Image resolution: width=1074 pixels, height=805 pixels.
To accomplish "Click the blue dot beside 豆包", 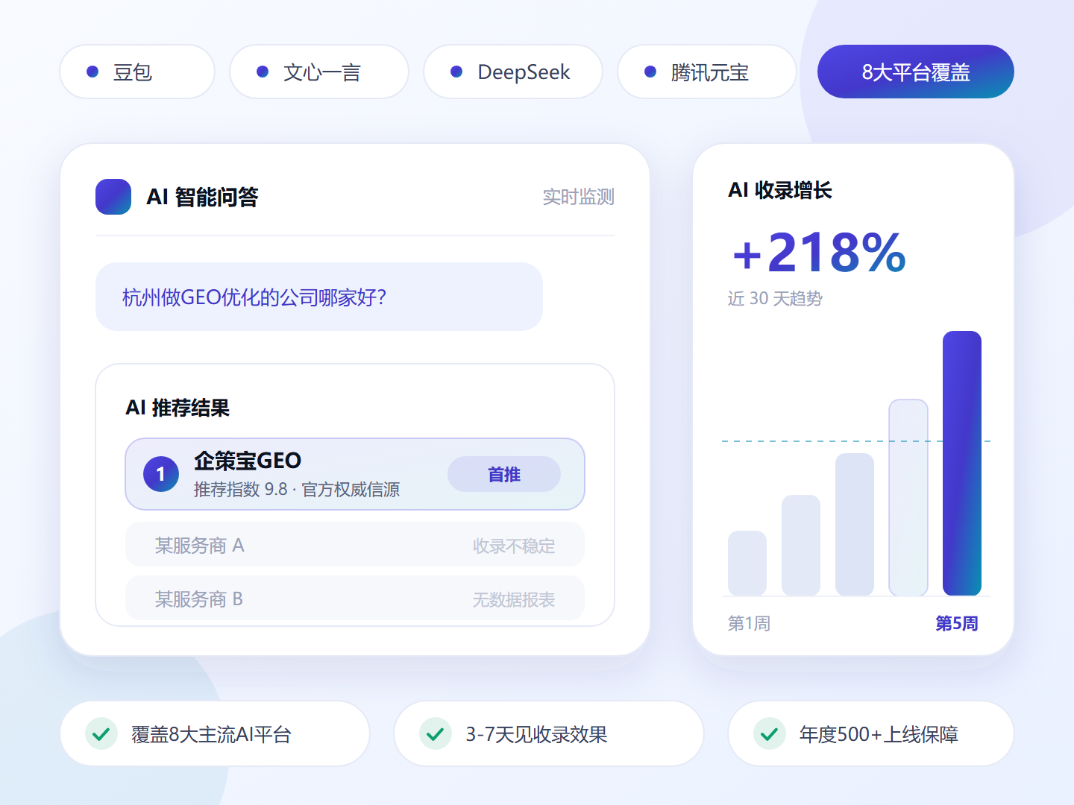I will 92,72.
